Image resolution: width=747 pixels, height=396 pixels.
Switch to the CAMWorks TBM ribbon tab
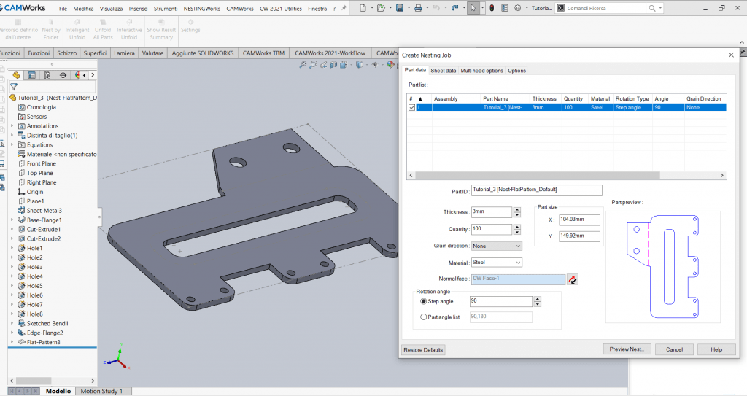tap(263, 53)
